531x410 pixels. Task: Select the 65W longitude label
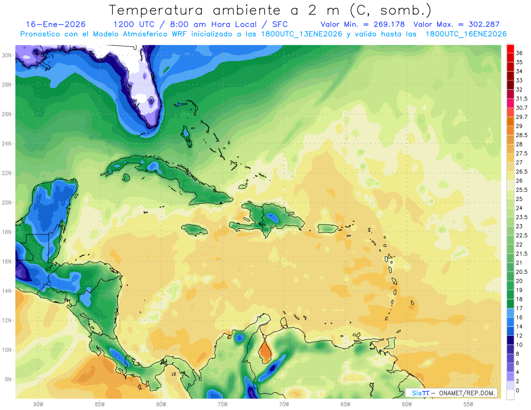coord(346,404)
